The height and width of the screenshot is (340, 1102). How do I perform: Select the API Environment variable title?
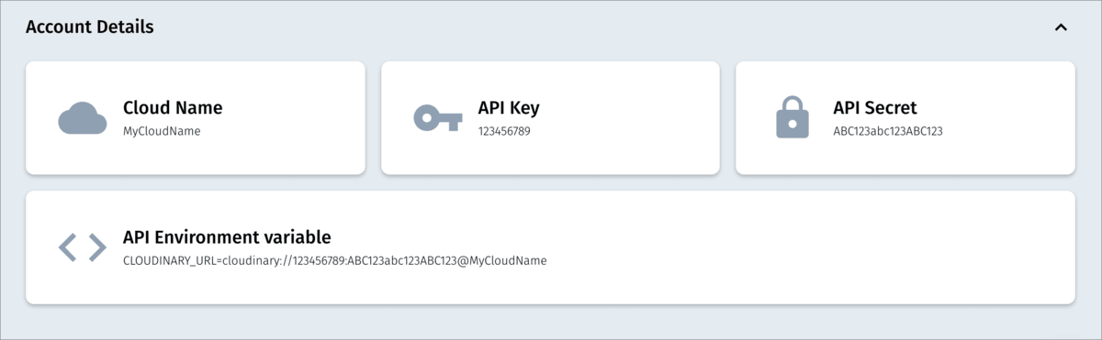point(227,237)
